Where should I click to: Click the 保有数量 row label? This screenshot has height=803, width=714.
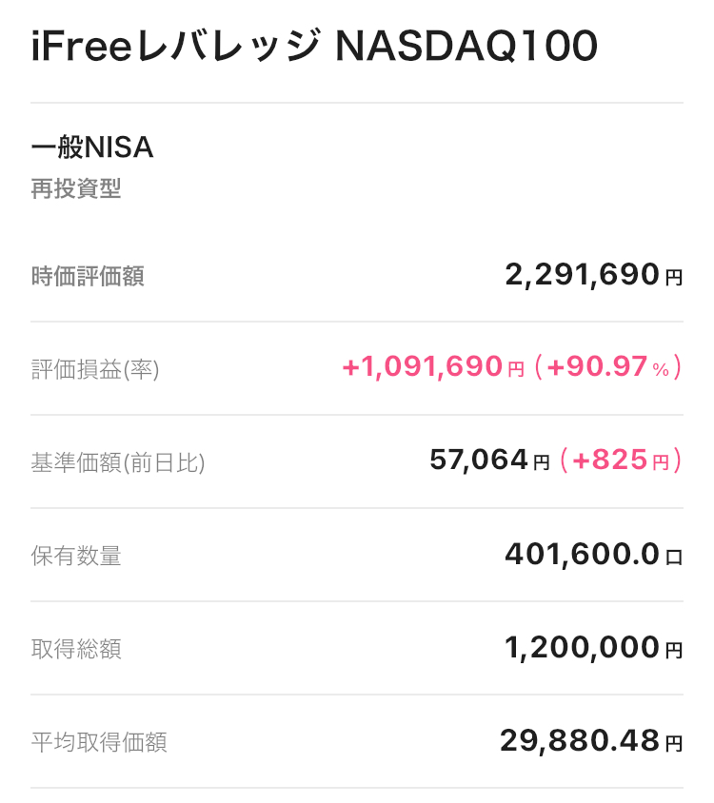(x=76, y=556)
